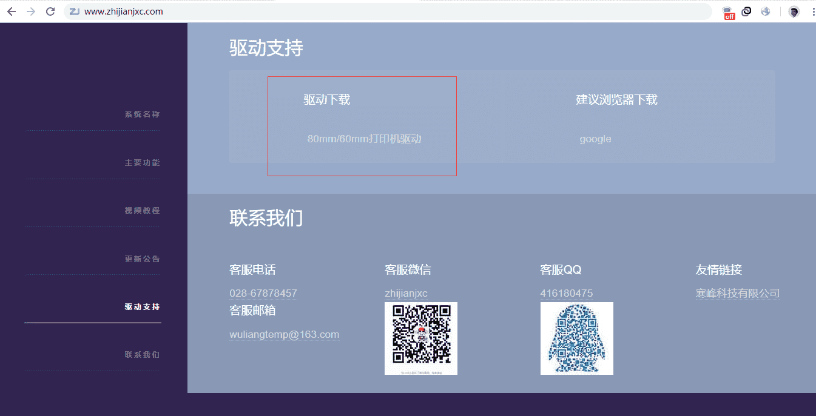This screenshot has width=816, height=416.
Task: Open the browser profile avatar
Action: 794,12
